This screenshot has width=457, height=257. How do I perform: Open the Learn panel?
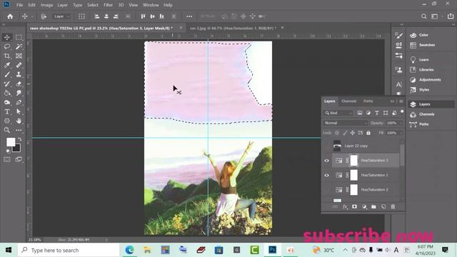click(x=423, y=60)
